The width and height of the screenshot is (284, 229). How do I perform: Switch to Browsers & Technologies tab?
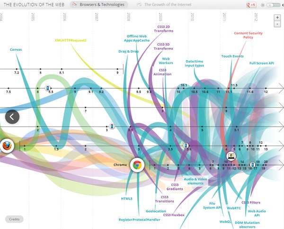99,5
